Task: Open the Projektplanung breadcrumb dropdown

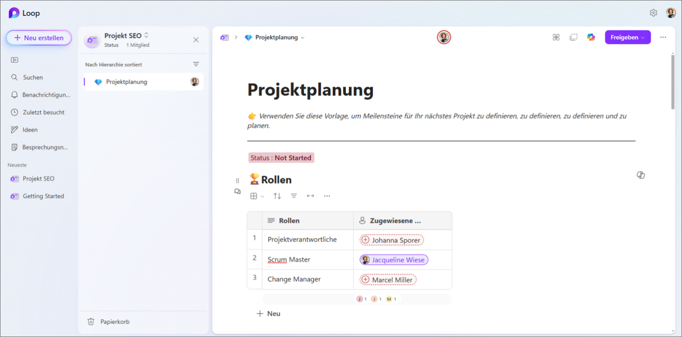Action: pos(302,37)
